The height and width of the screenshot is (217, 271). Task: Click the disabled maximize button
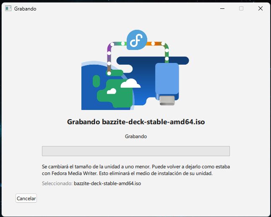click(241, 8)
